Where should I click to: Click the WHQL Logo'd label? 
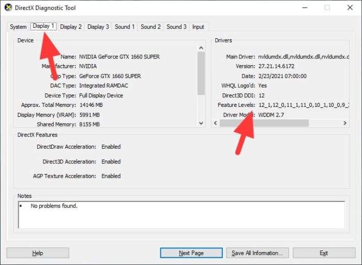tap(238, 86)
